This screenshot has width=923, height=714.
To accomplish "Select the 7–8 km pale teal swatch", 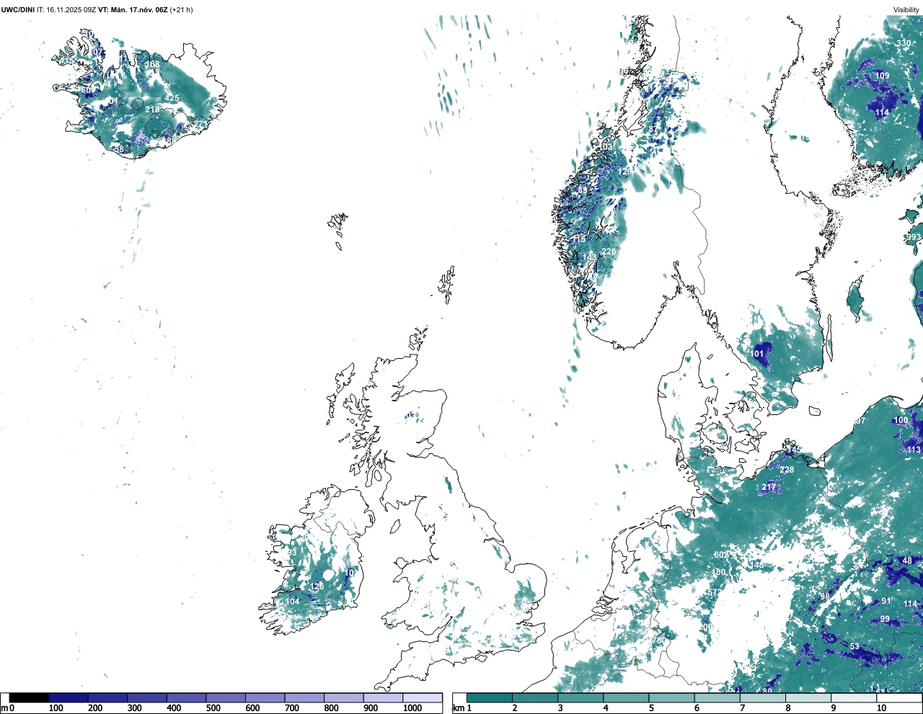I will 764,698.
